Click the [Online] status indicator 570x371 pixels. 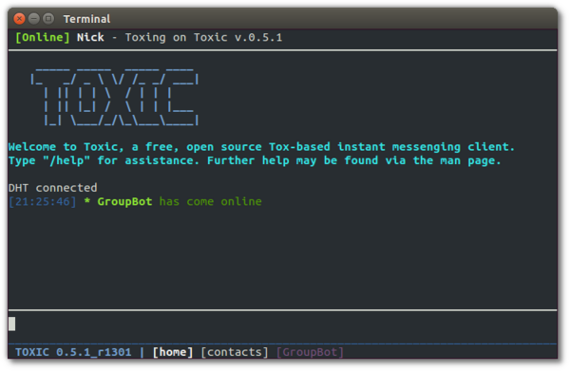coord(42,38)
